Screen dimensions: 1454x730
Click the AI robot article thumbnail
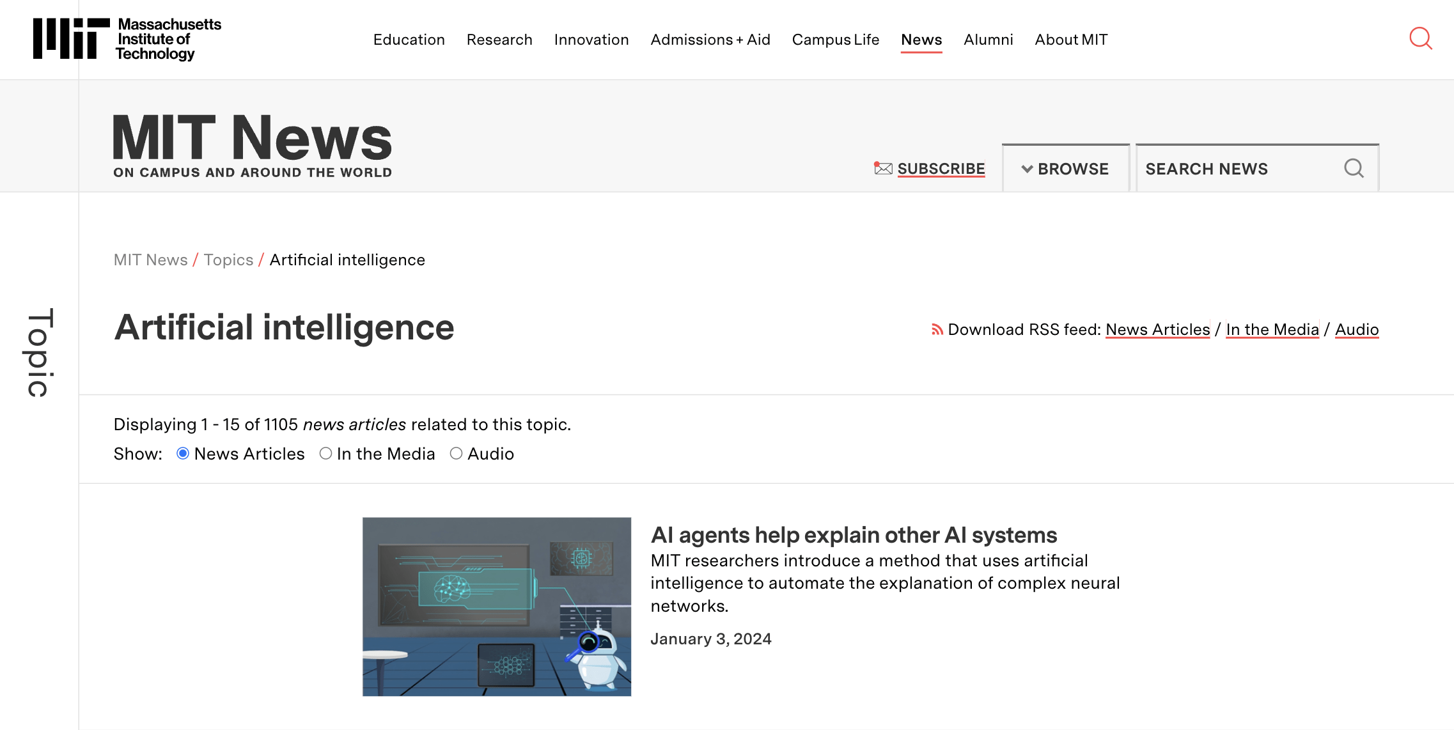[x=496, y=607]
